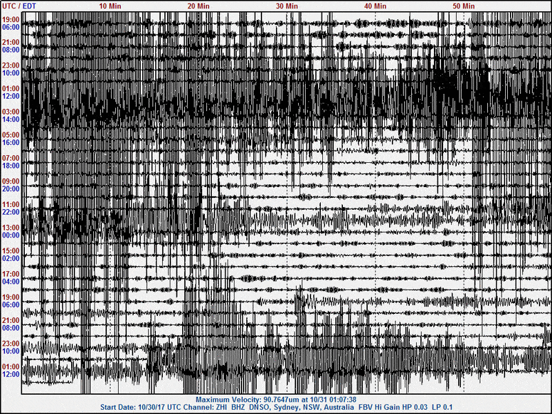Click the UTC / EDT header label

point(20,6)
